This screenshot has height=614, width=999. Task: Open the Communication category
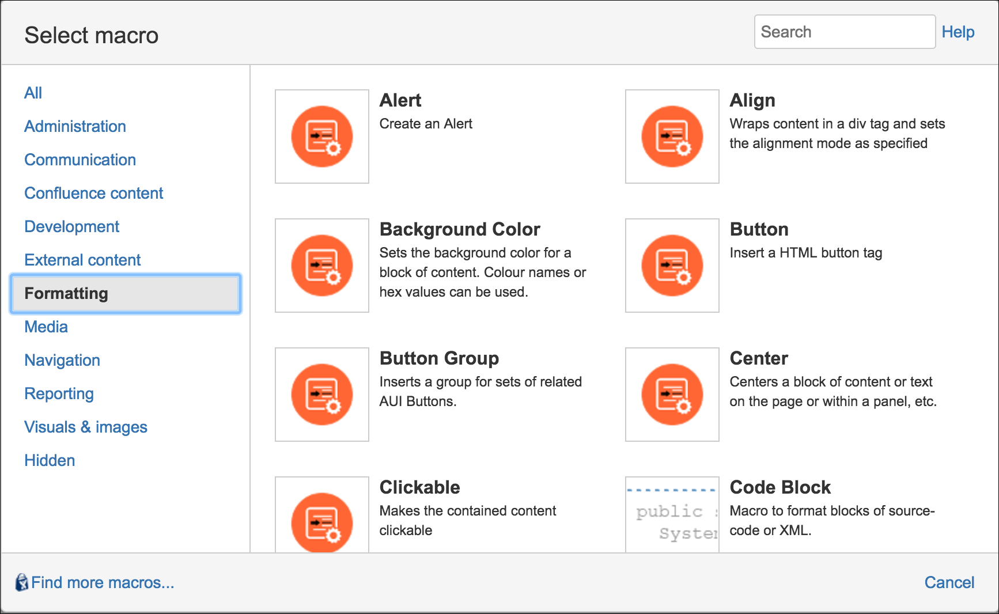(80, 160)
